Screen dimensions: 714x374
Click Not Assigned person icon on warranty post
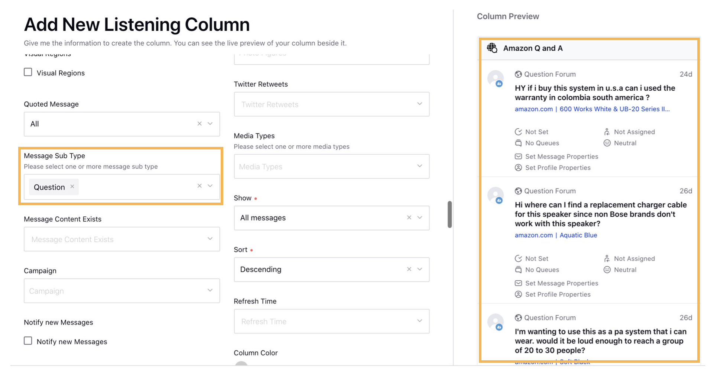point(607,132)
